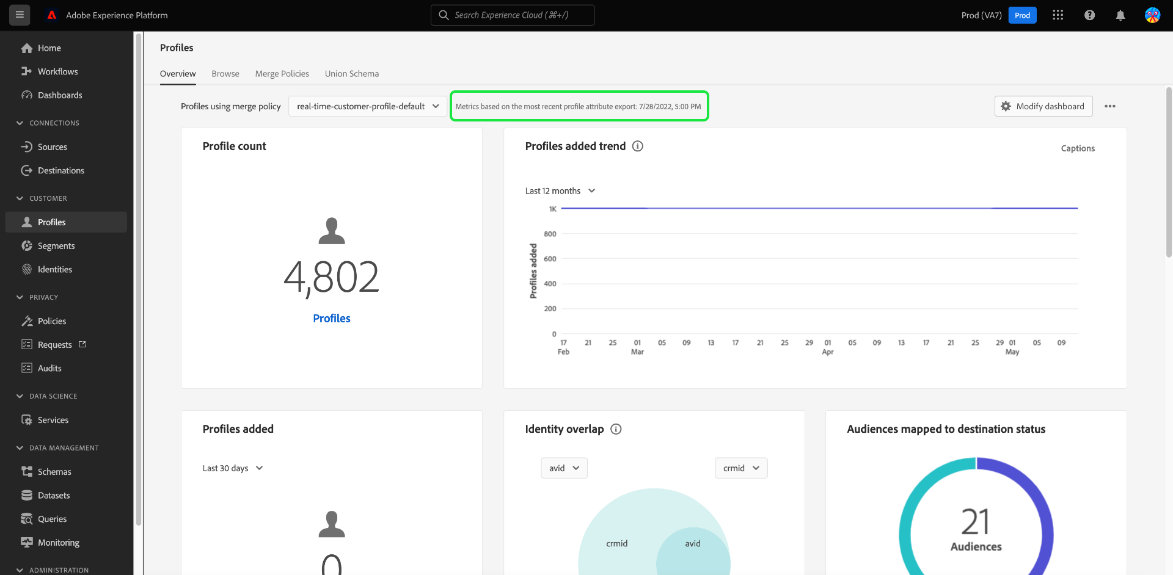Image resolution: width=1173 pixels, height=575 pixels.
Task: Click the Workflows icon in sidebar
Action: point(27,71)
